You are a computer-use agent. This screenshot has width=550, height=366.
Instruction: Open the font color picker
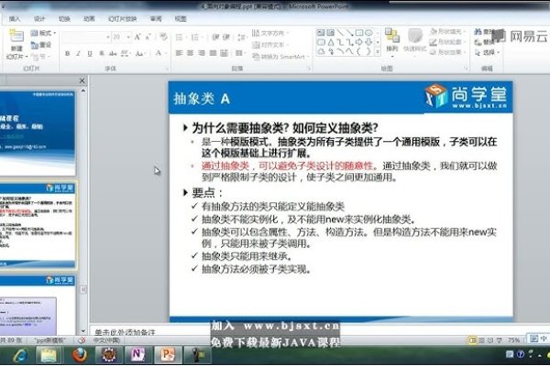click(x=159, y=53)
